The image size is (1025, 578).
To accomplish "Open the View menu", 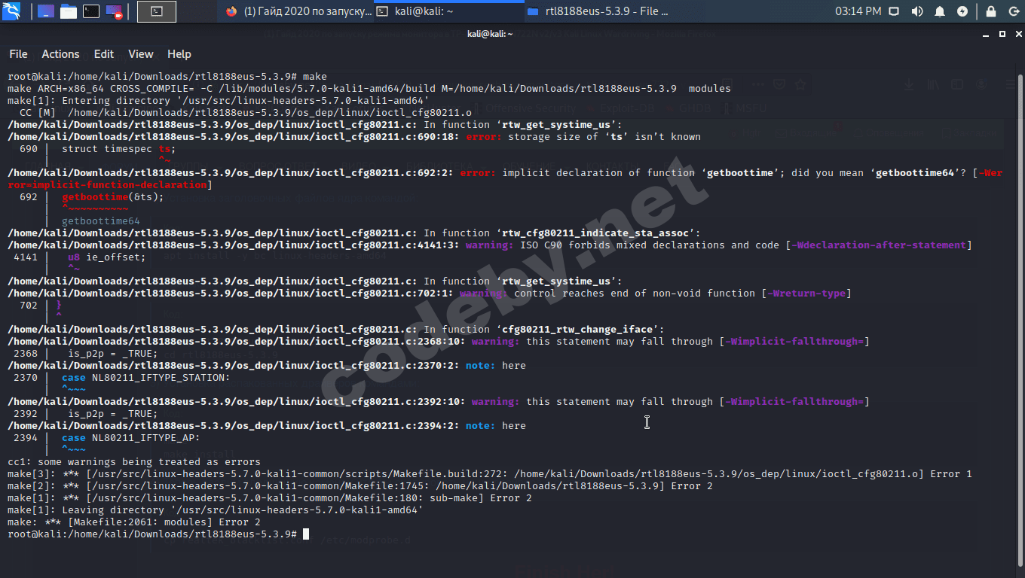I will (x=140, y=53).
